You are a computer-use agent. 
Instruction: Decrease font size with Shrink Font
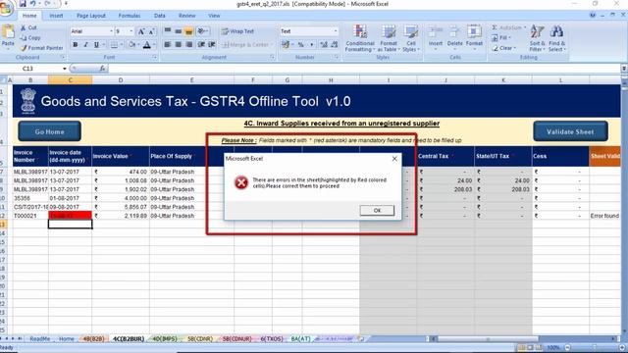(151, 31)
